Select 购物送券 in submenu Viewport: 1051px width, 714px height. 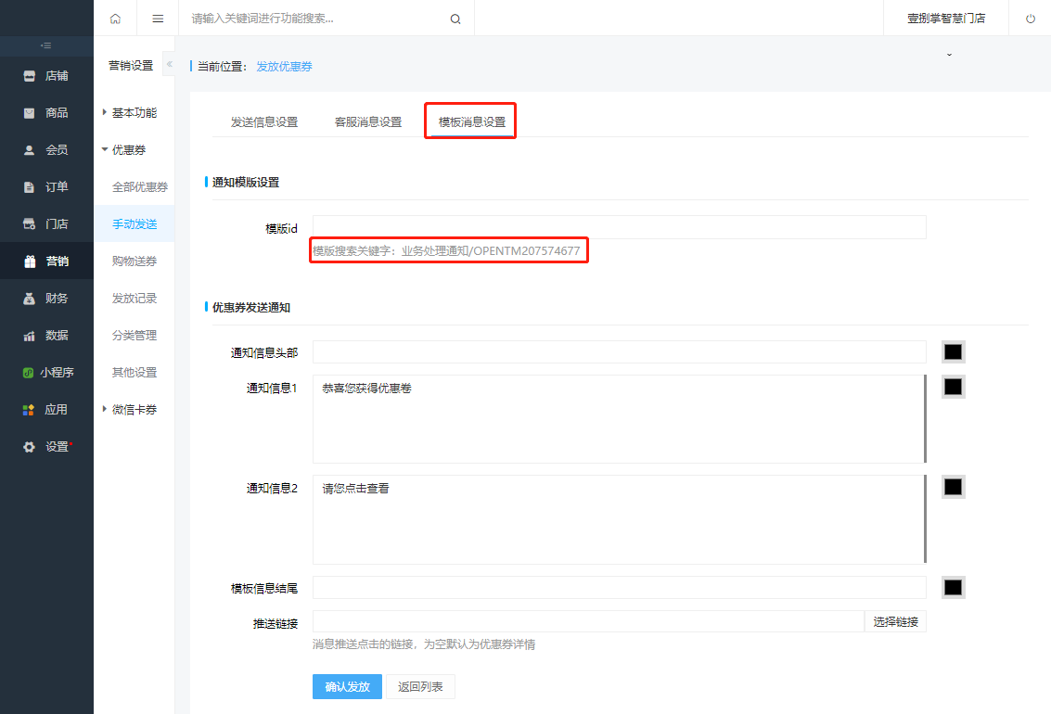coord(135,261)
